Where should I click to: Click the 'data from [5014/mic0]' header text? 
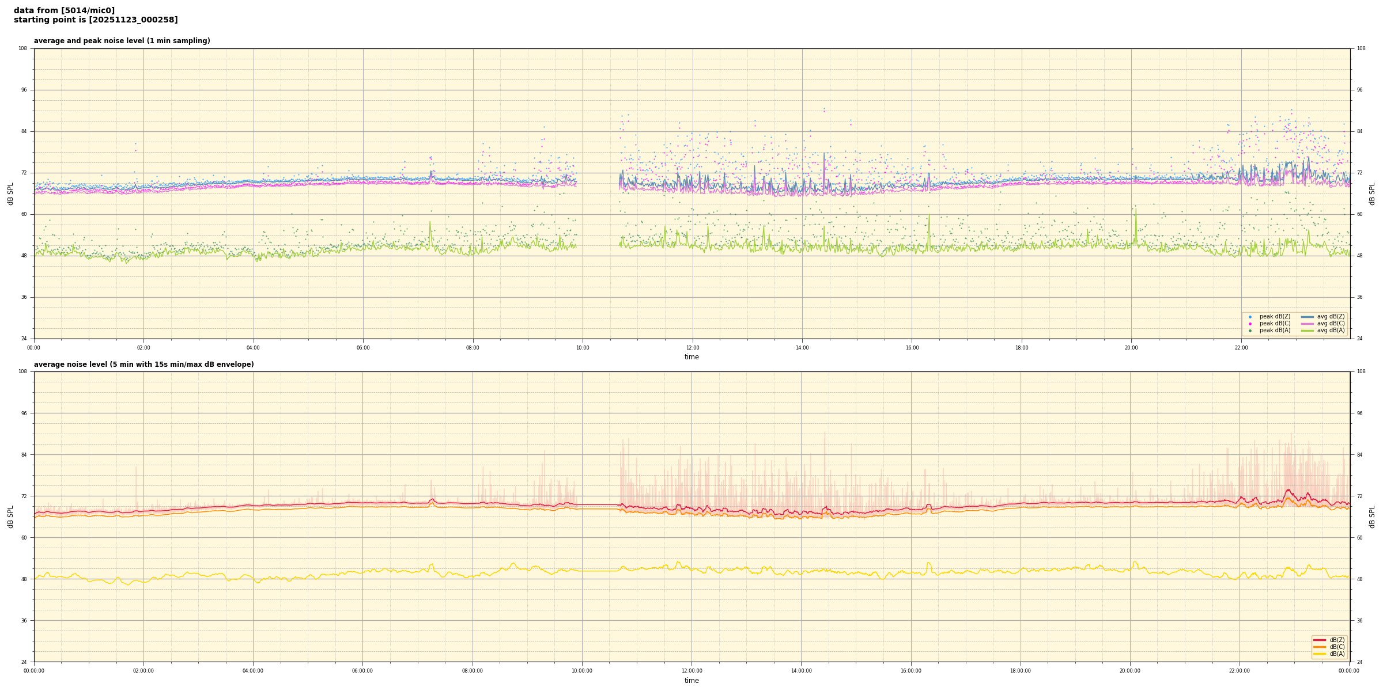(x=64, y=10)
